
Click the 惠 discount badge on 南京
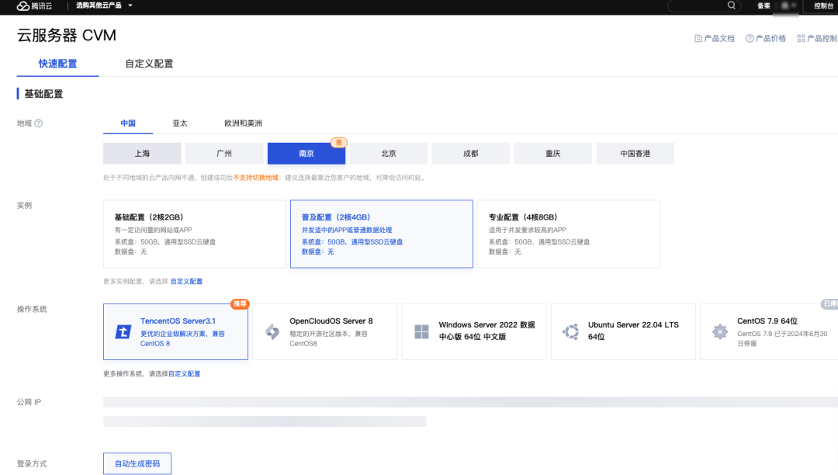[339, 142]
